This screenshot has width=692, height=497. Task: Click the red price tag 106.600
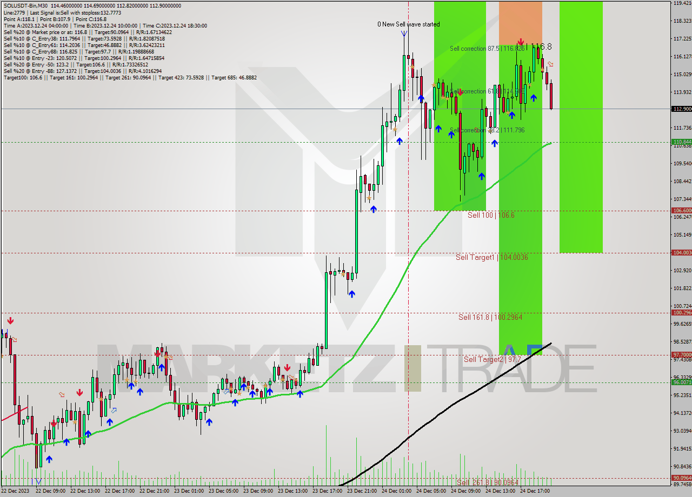(x=681, y=211)
